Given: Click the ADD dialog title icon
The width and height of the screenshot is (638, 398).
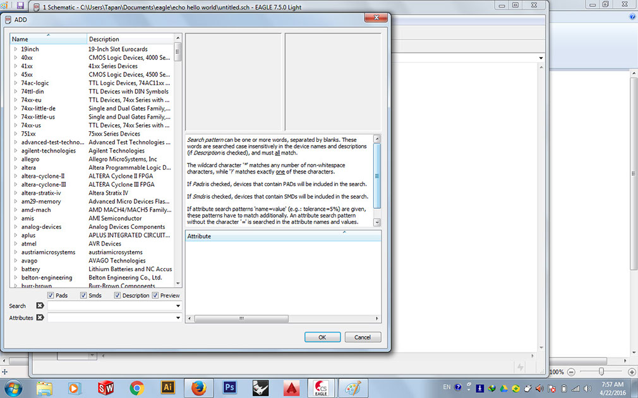Looking at the screenshot, I should click(x=8, y=20).
